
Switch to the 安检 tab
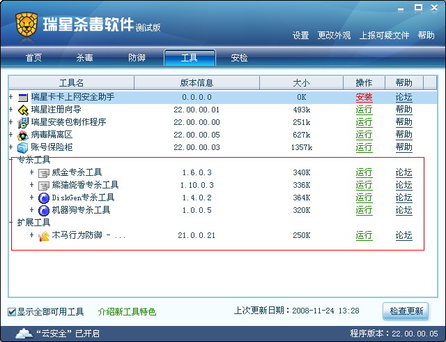[x=239, y=58]
